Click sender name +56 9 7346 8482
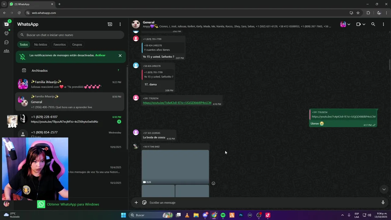Screen dimensions: 391x220 [151, 147]
